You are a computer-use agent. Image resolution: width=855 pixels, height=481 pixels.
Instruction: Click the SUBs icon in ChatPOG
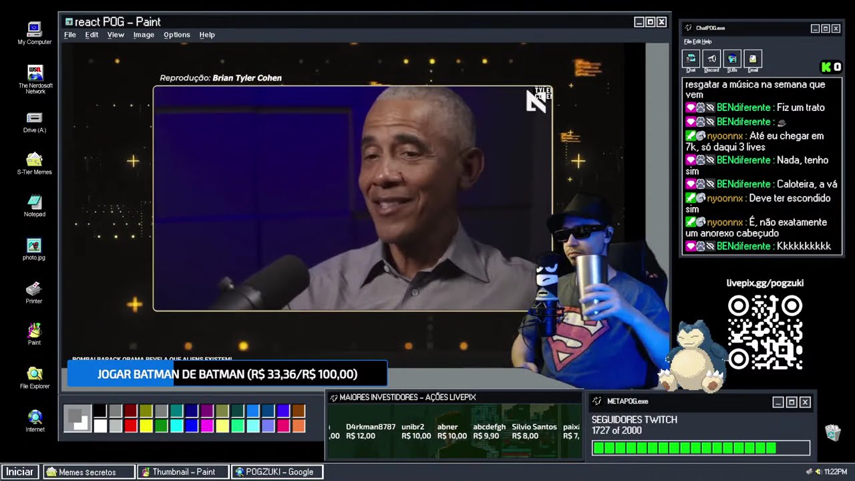732,60
